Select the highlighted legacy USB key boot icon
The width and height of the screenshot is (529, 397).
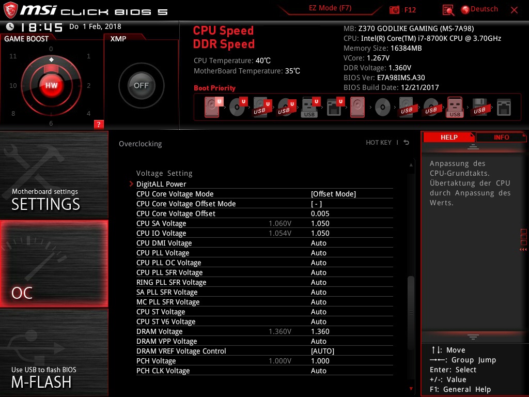[x=455, y=108]
